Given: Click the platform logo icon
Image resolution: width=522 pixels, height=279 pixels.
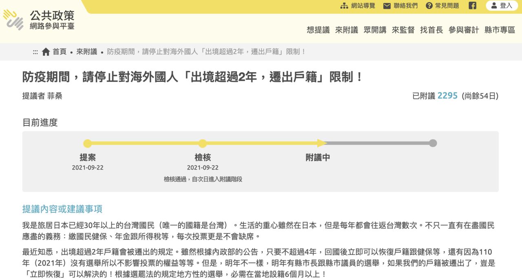Looking at the screenshot, I should pos(13,20).
